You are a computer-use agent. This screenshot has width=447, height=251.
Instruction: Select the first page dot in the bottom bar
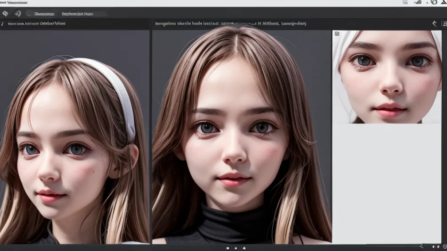(227, 248)
